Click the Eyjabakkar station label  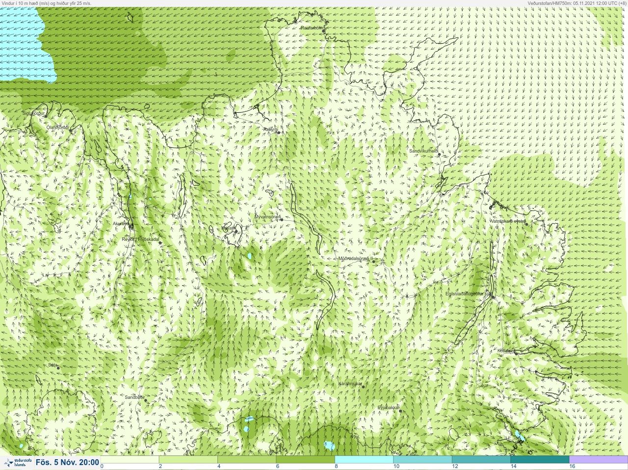click(x=389, y=408)
